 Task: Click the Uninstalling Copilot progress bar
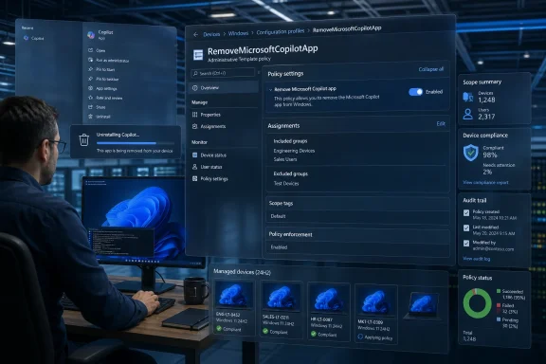(136, 143)
